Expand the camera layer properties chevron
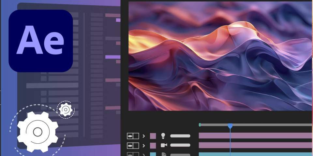 click(143, 145)
